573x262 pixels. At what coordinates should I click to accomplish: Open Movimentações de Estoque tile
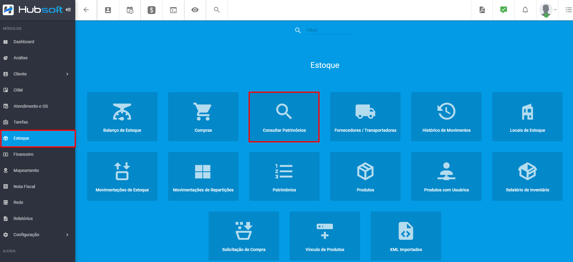(122, 176)
